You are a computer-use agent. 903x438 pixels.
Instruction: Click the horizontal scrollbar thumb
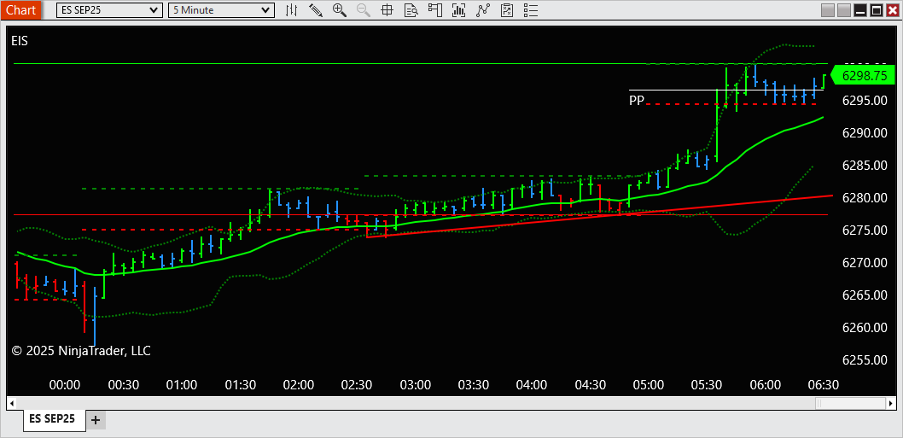[851, 403]
